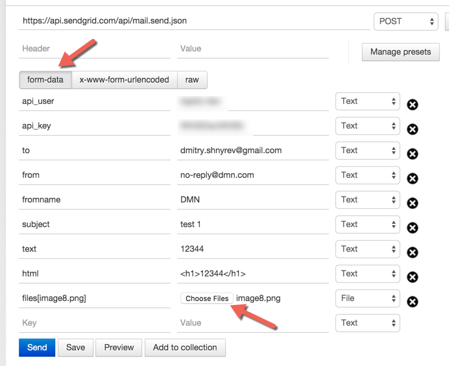
Task: Switch to x-www-form-urlencoded tab
Action: point(125,80)
